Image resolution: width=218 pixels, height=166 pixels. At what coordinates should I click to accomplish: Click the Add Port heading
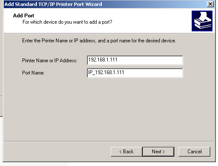(x=23, y=16)
